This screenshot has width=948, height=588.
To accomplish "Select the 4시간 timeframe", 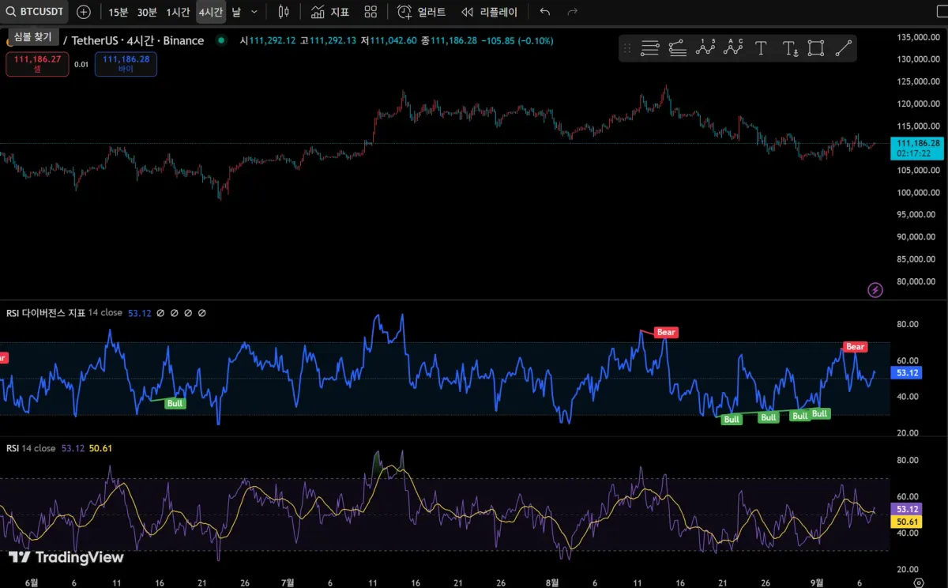I will [x=210, y=12].
